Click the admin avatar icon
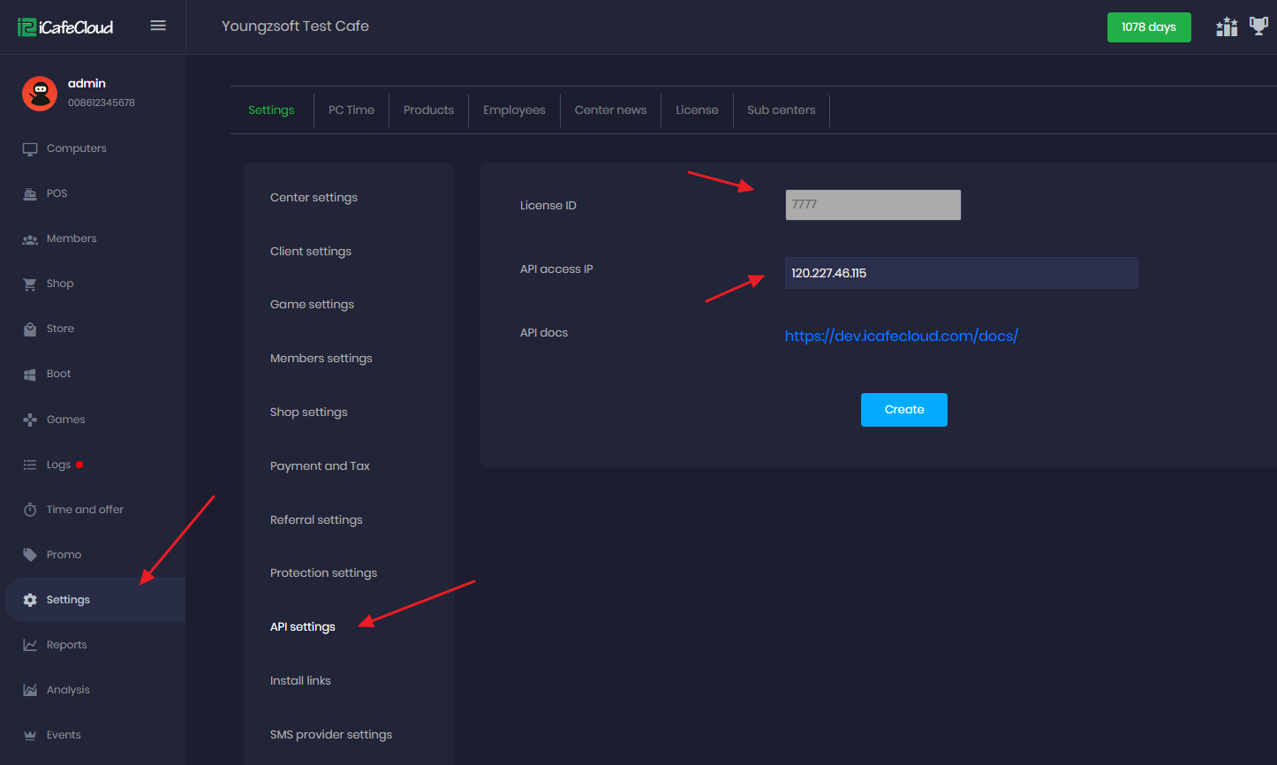1277x765 pixels. click(40, 93)
